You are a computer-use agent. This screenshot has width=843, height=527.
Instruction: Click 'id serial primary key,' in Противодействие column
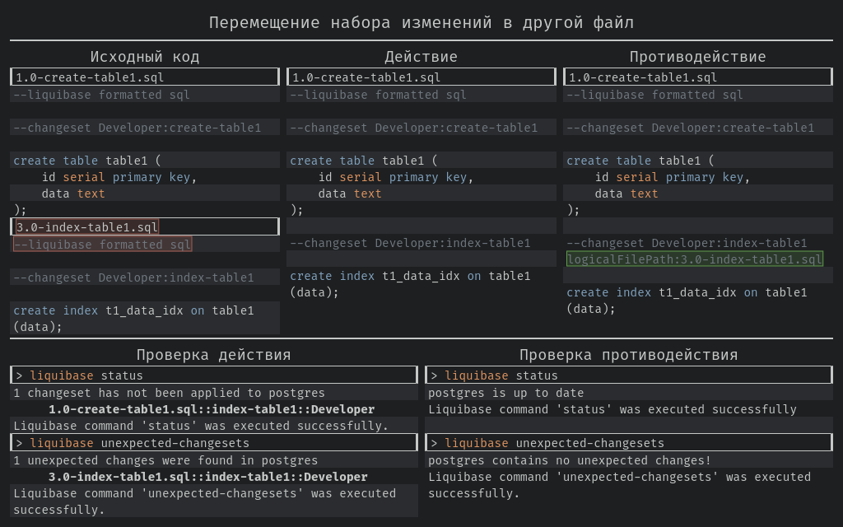pos(673,178)
